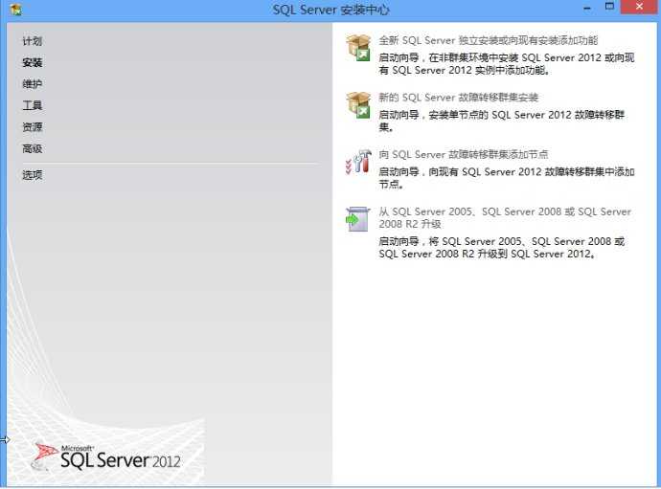Click the failover cluster installation box icon
The width and height of the screenshot is (661, 489).
(x=358, y=105)
